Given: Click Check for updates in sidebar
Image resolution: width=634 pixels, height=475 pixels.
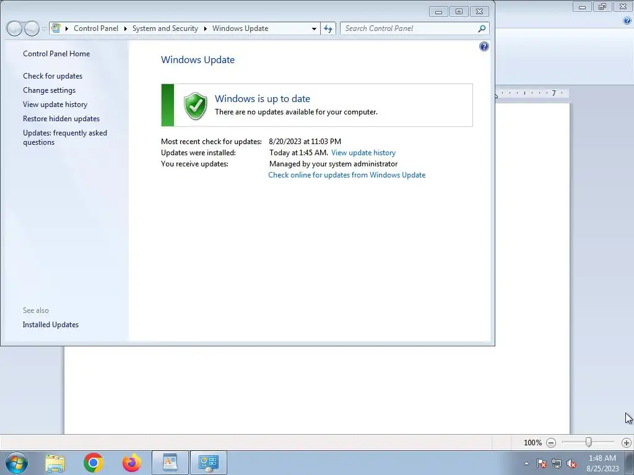Looking at the screenshot, I should (x=53, y=76).
